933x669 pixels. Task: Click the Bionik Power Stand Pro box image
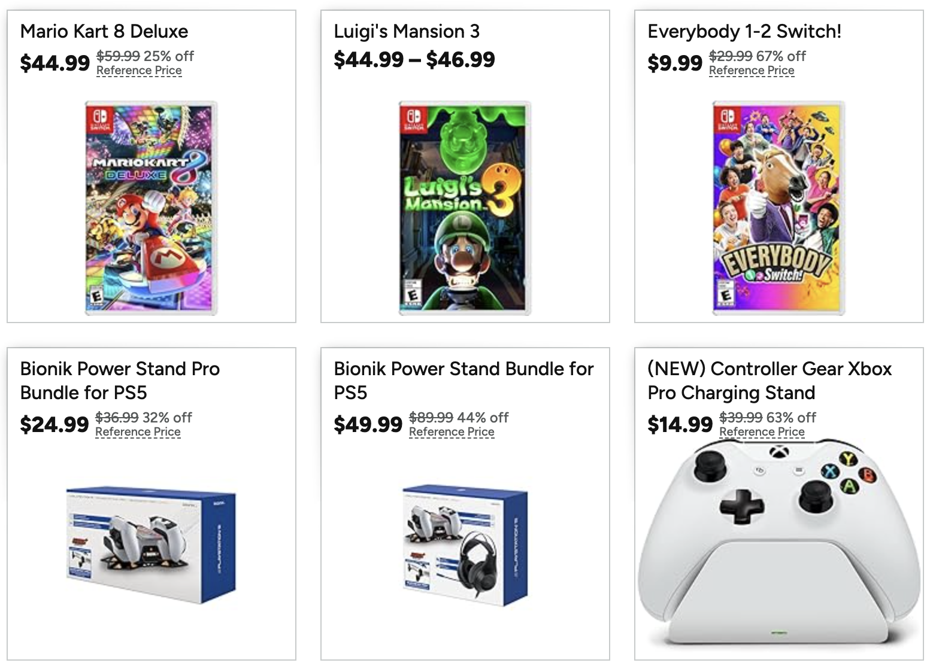tap(151, 544)
